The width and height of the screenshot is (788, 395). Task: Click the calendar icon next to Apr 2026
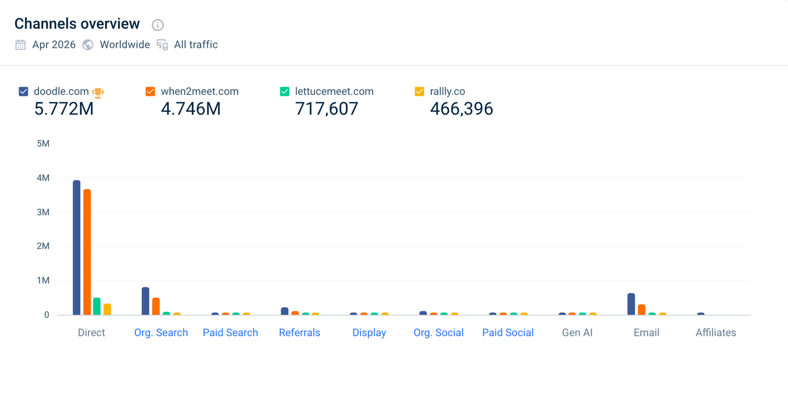[20, 45]
